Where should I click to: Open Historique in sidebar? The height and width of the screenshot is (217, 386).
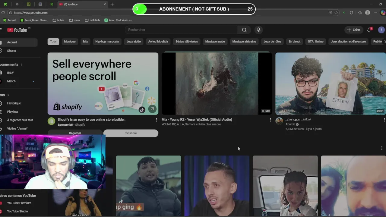(x=18, y=103)
